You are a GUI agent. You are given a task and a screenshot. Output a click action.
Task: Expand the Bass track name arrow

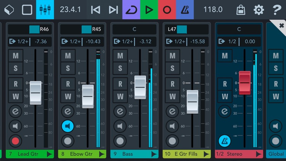(154, 154)
